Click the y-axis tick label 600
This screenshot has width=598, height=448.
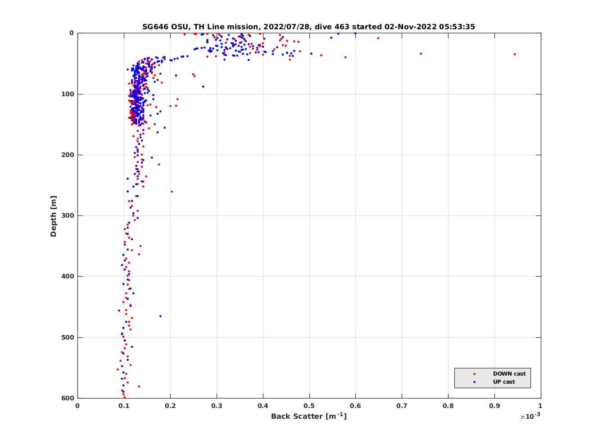click(68, 398)
